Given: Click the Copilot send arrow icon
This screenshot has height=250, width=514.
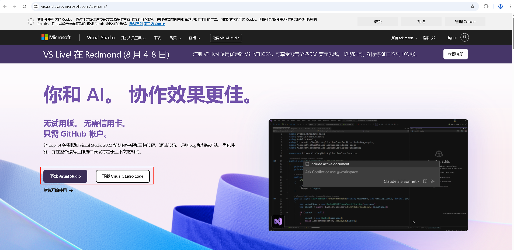Looking at the screenshot, I should pos(433,181).
